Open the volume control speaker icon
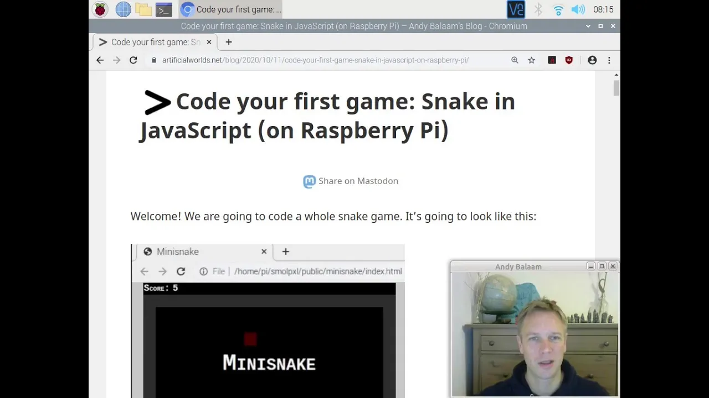 (578, 9)
